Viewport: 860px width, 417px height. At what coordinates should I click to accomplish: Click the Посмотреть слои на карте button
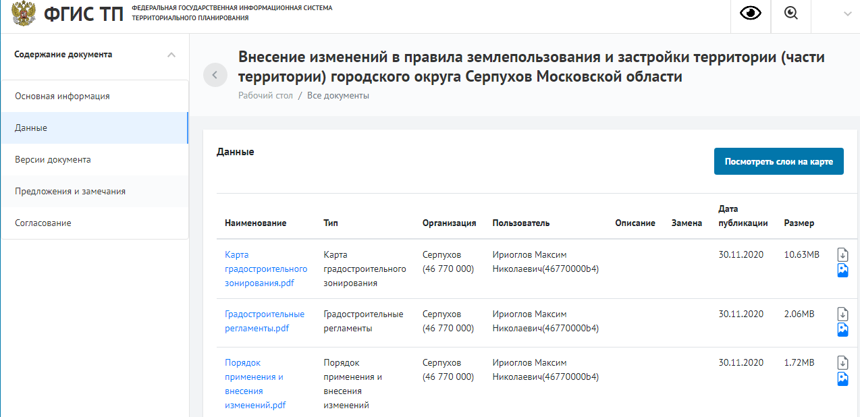tap(778, 162)
